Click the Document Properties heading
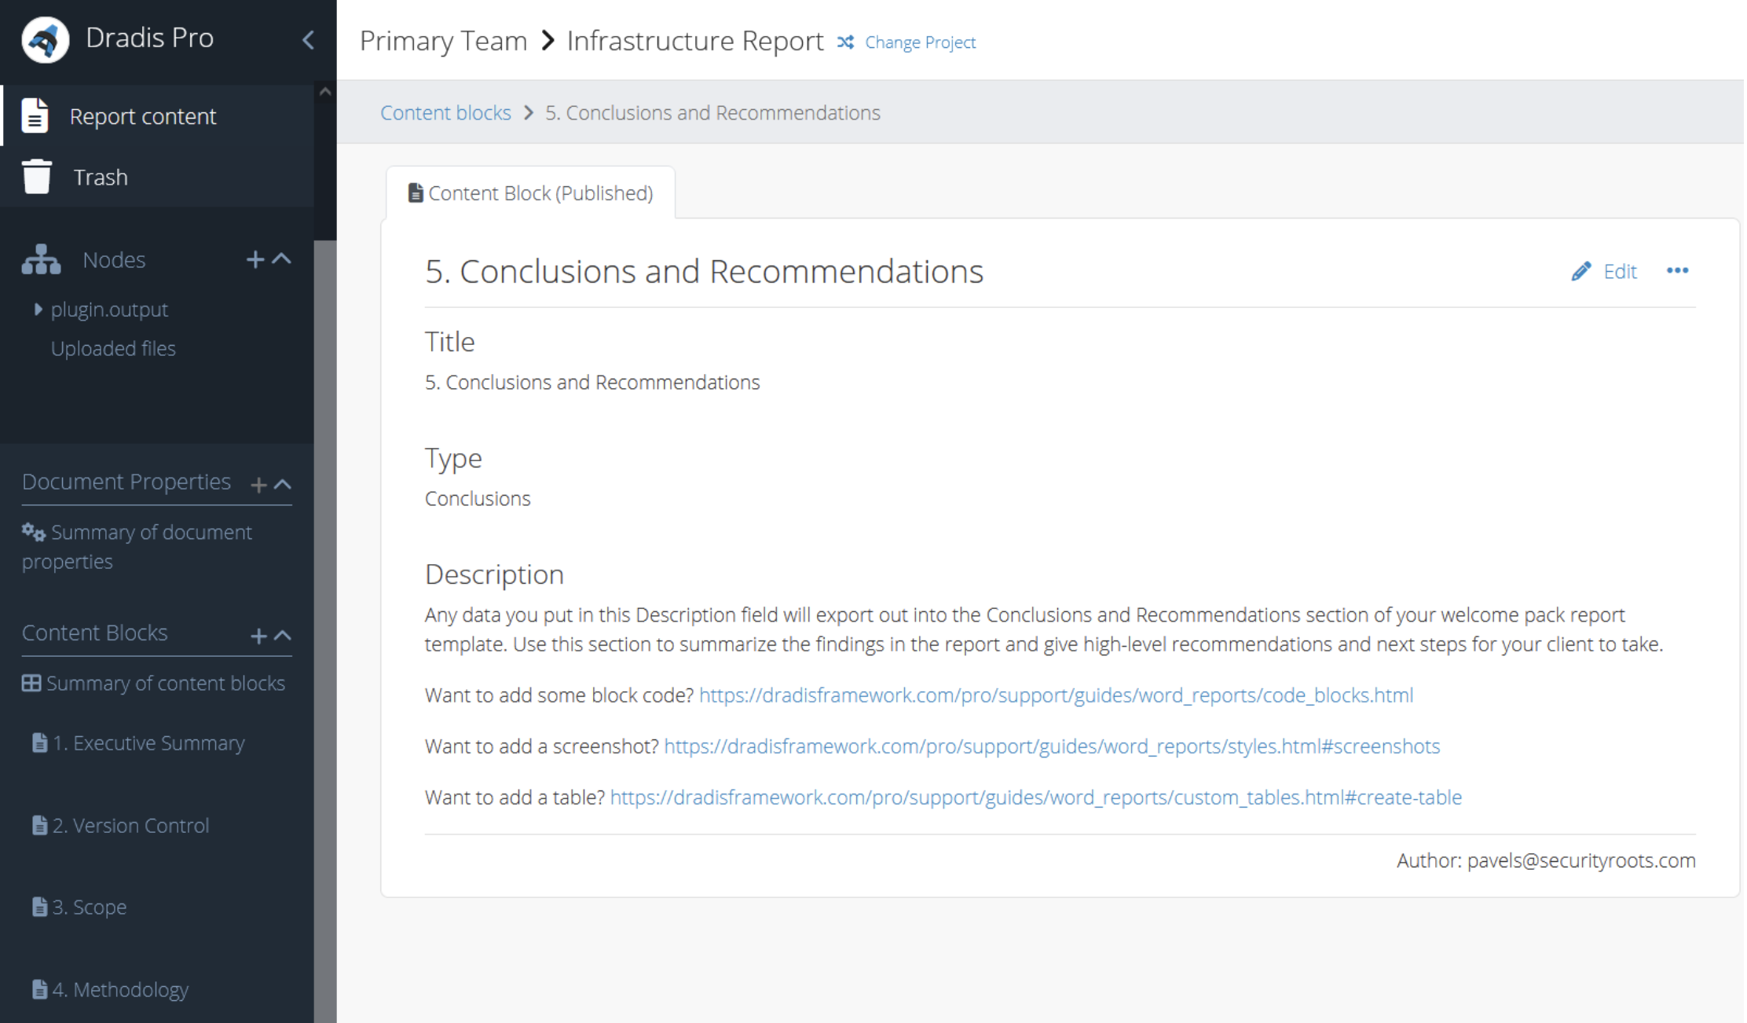Screen dimensions: 1747x1023 (126, 482)
